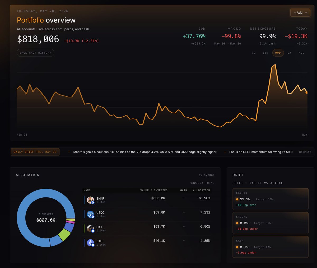
Task: Click the donut center 7 BUCKETS label
Action: [x=46, y=214]
